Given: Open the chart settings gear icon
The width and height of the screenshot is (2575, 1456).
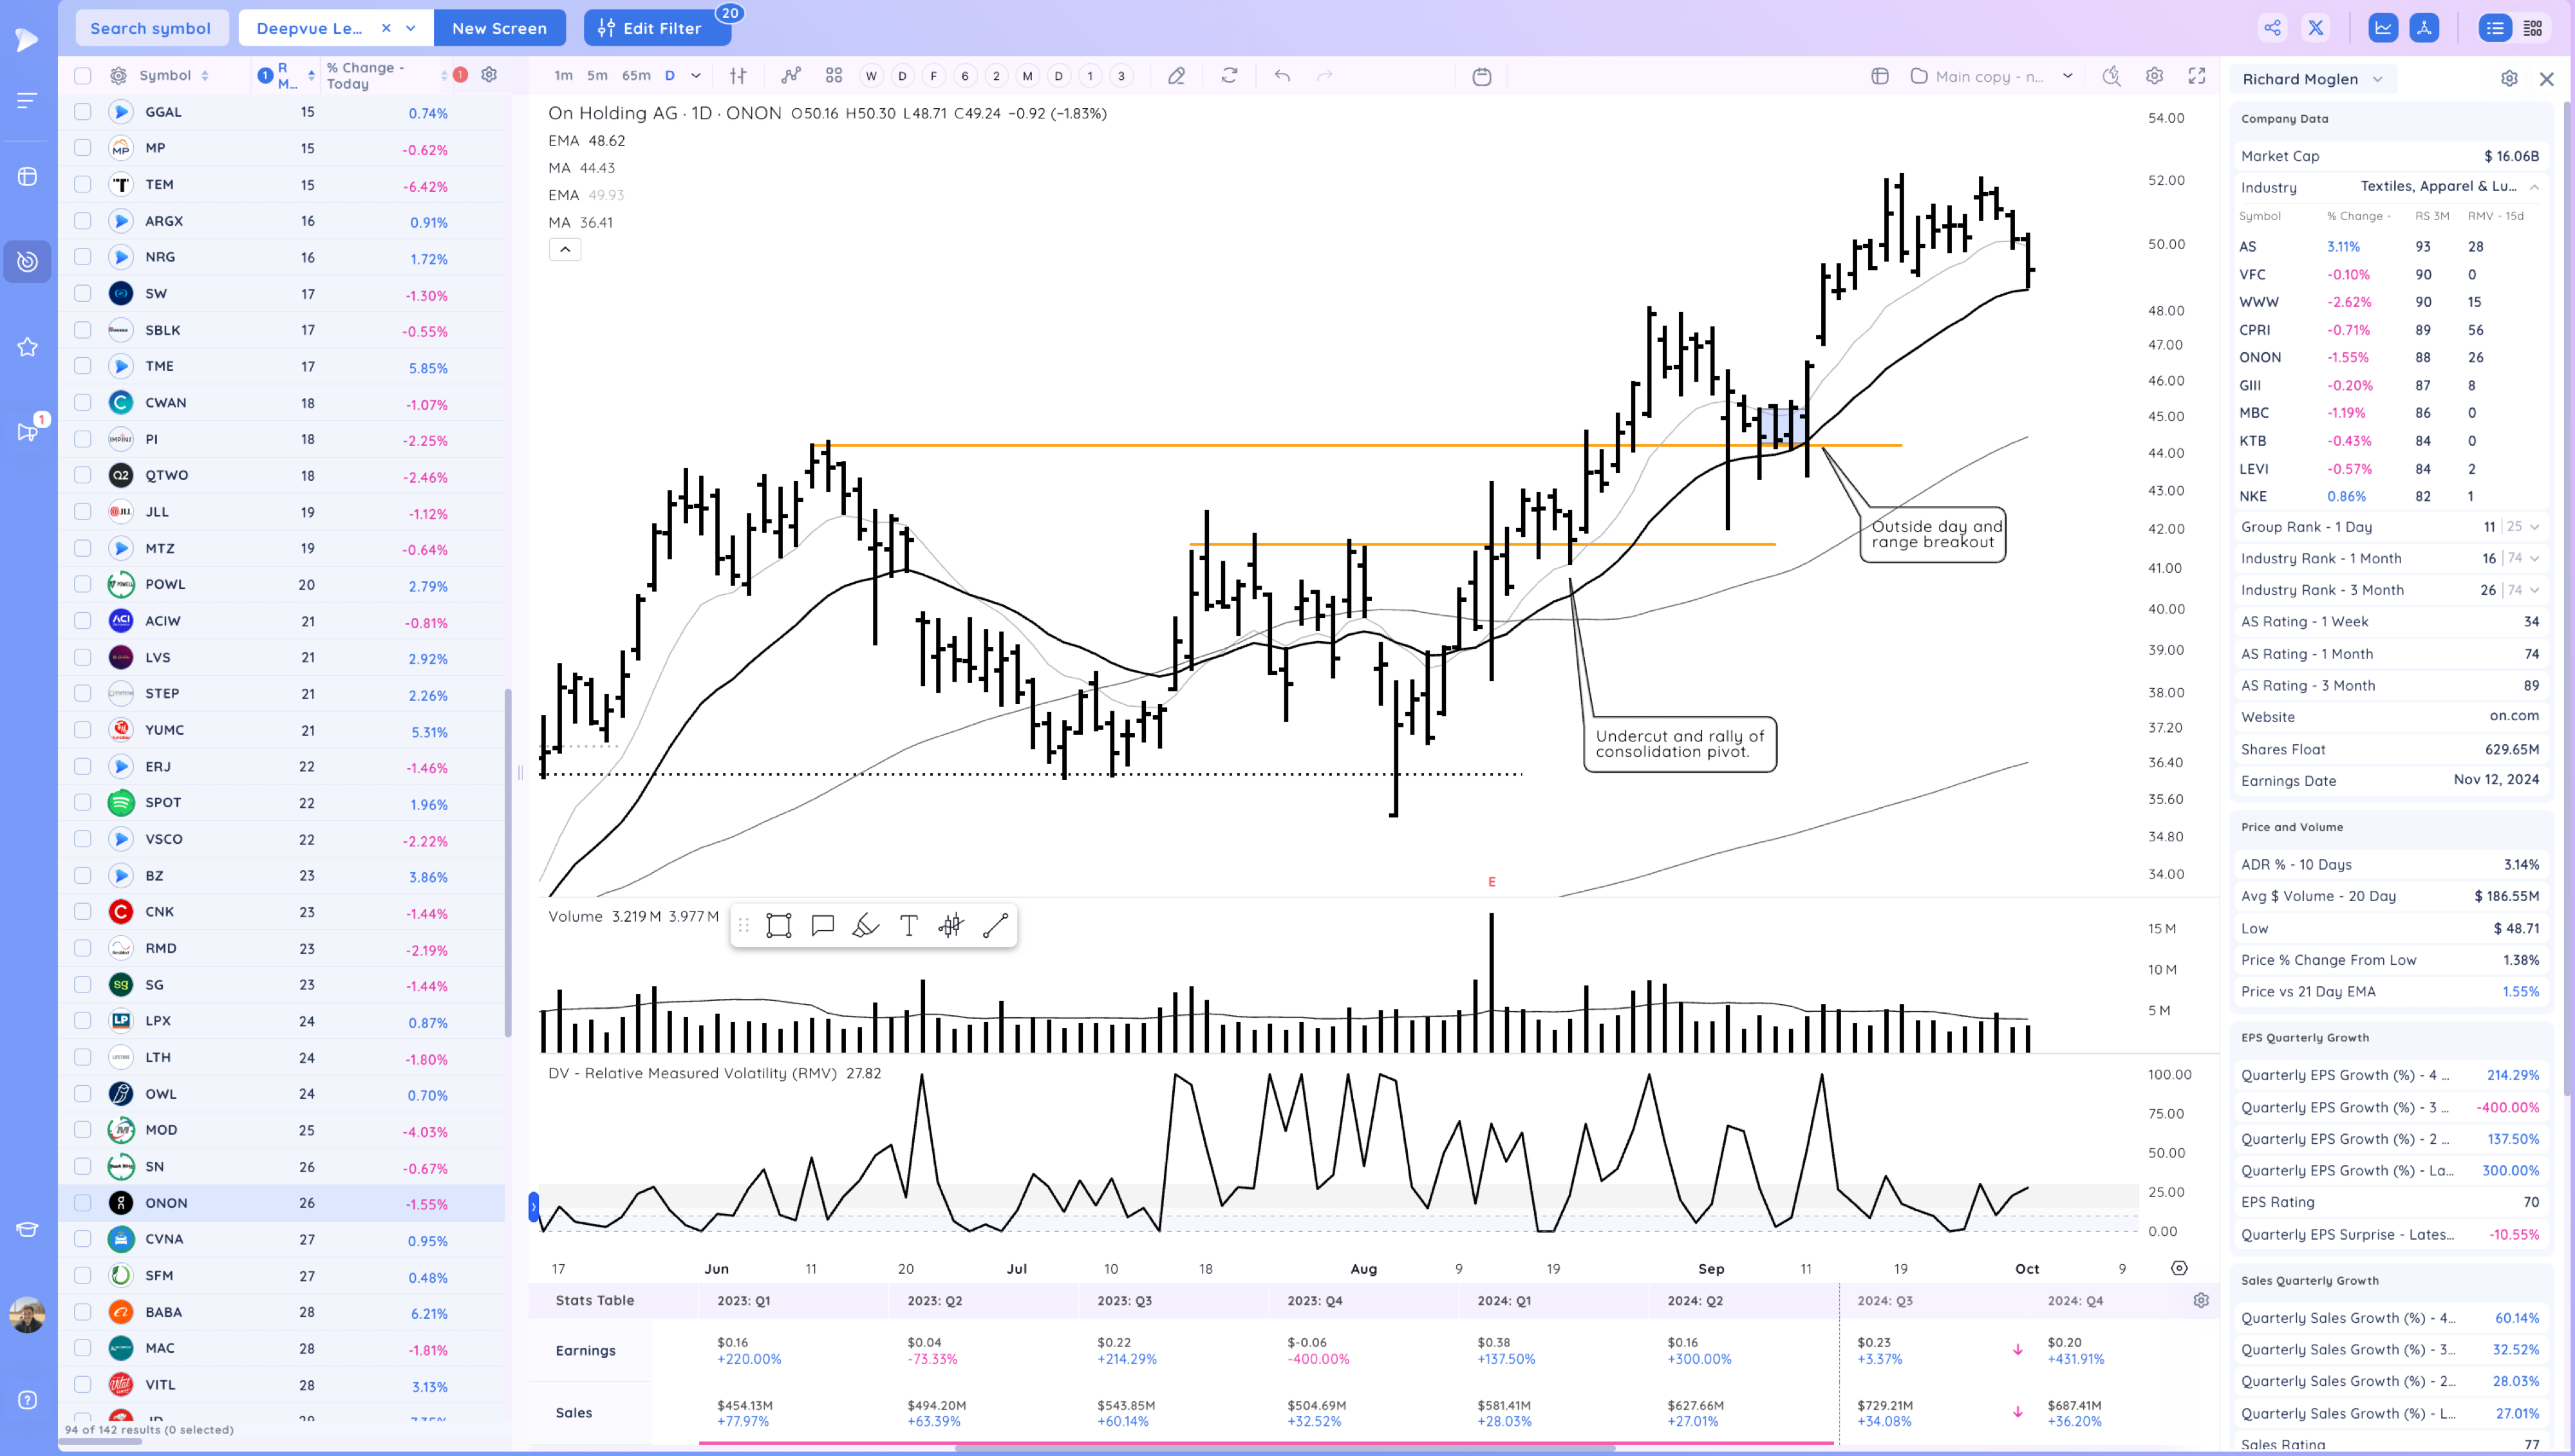Looking at the screenshot, I should [2154, 76].
